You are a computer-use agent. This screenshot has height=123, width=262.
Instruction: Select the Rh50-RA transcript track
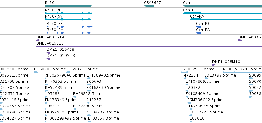(68, 19)
